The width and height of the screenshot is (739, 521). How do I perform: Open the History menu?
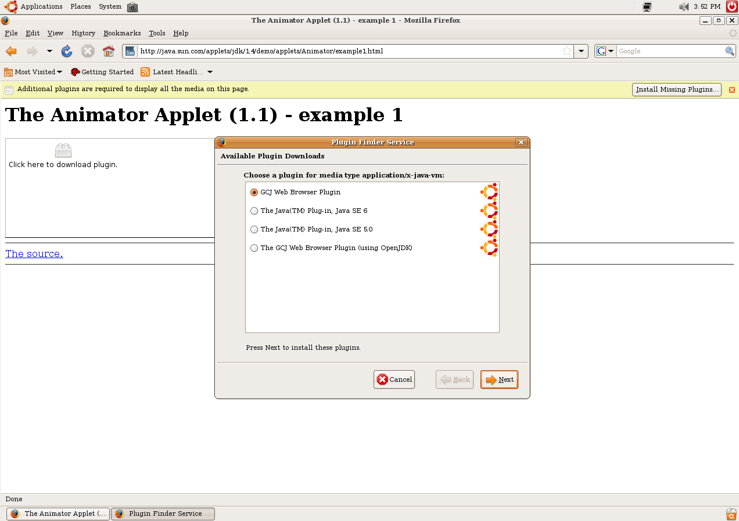pos(83,33)
